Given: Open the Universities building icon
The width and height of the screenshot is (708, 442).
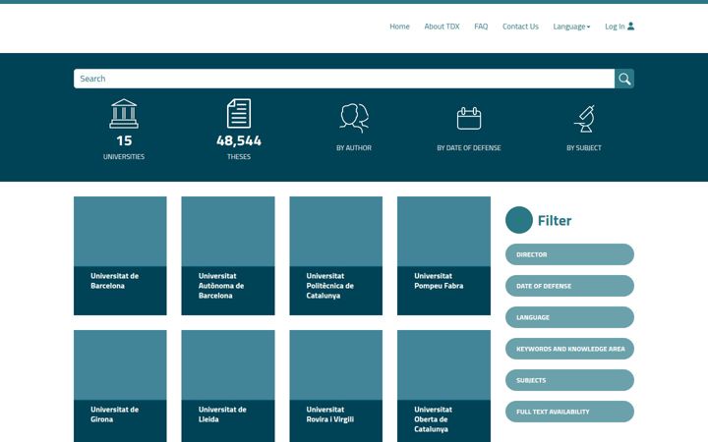Looking at the screenshot, I should pyautogui.click(x=124, y=114).
